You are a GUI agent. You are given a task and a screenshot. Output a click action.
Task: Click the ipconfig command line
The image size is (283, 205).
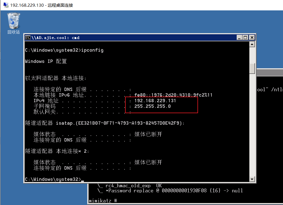tap(64, 50)
